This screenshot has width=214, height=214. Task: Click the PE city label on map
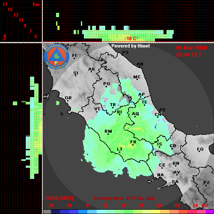(x=163, y=110)
